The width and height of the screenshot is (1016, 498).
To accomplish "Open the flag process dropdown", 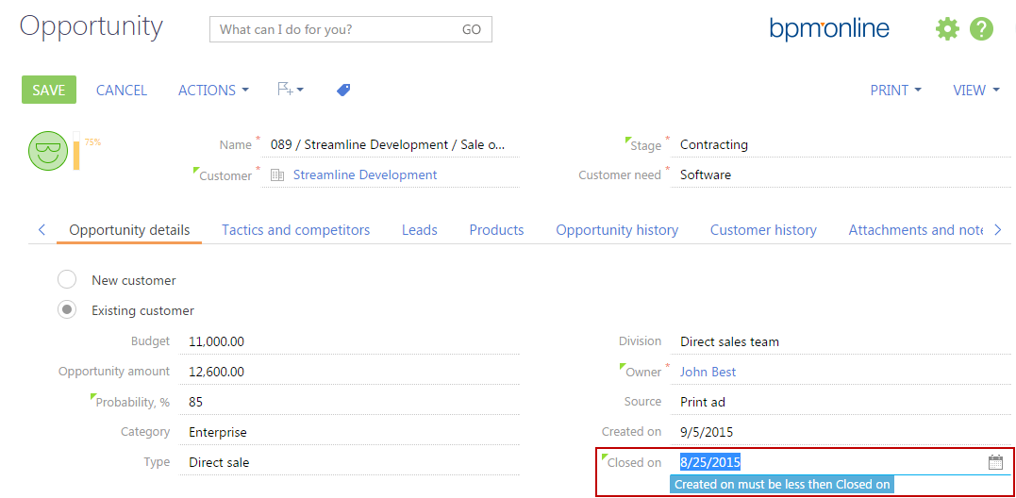I will [290, 90].
